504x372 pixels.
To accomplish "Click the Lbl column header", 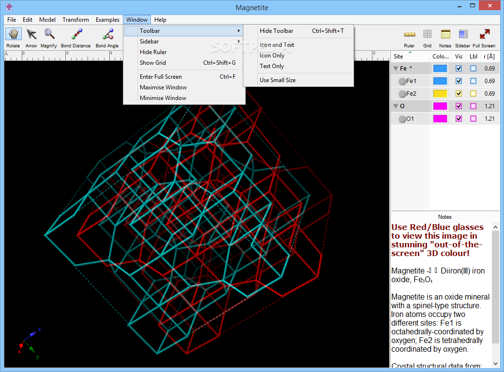I will 473,56.
